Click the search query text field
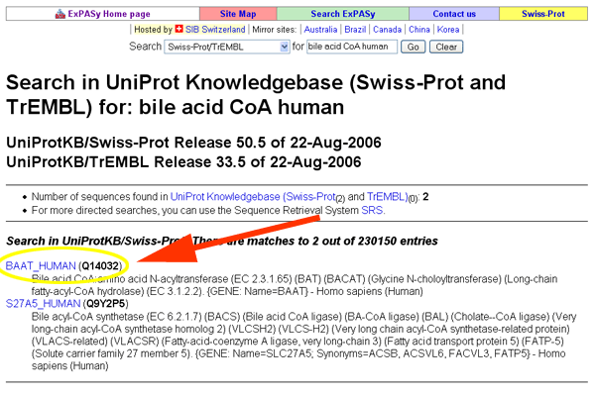 coord(351,47)
